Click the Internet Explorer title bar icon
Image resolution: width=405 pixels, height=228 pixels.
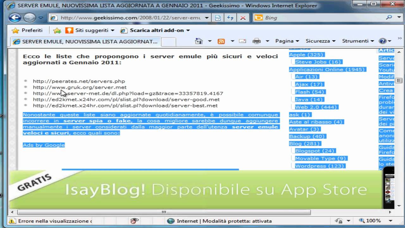[x=12, y=5]
